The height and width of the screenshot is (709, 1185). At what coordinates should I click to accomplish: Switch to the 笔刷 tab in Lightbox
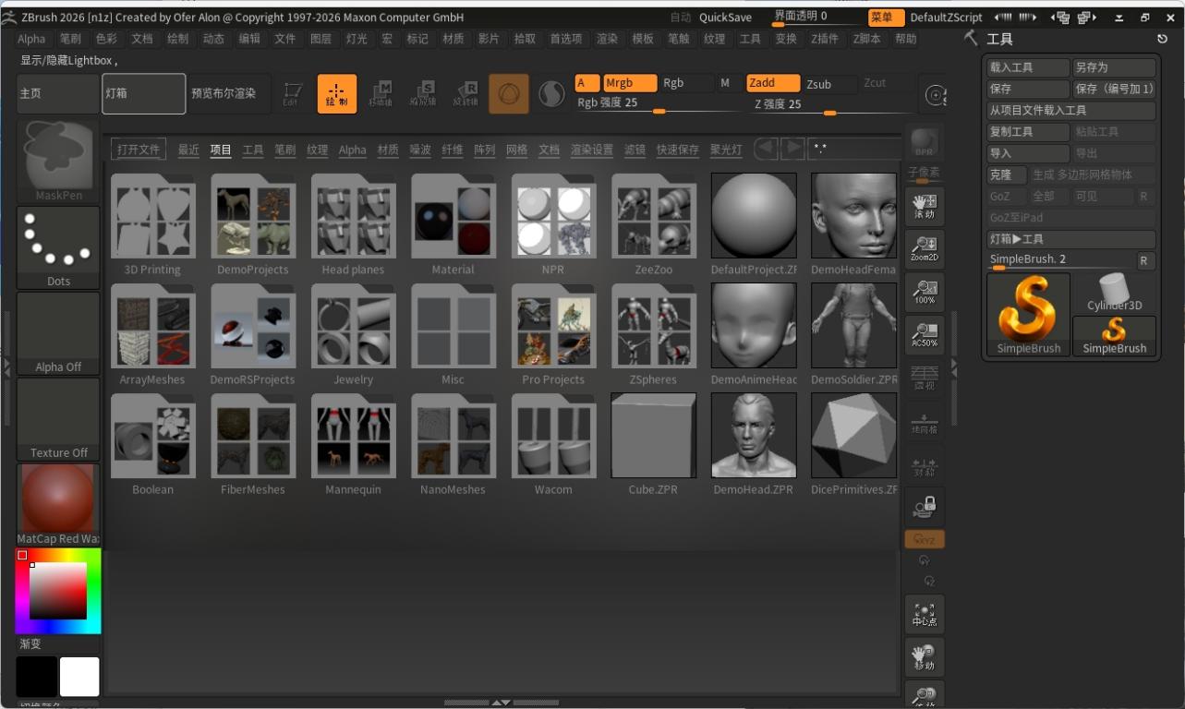pyautogui.click(x=284, y=149)
